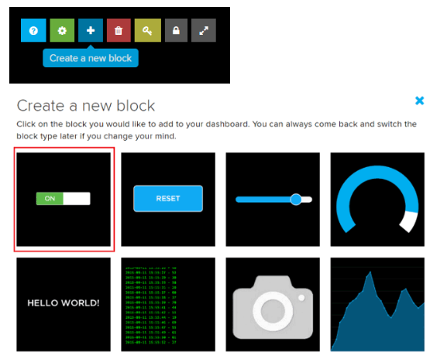Click the fullscreen expand arrows icon
Image resolution: width=430 pixels, height=359 pixels.
204,30
